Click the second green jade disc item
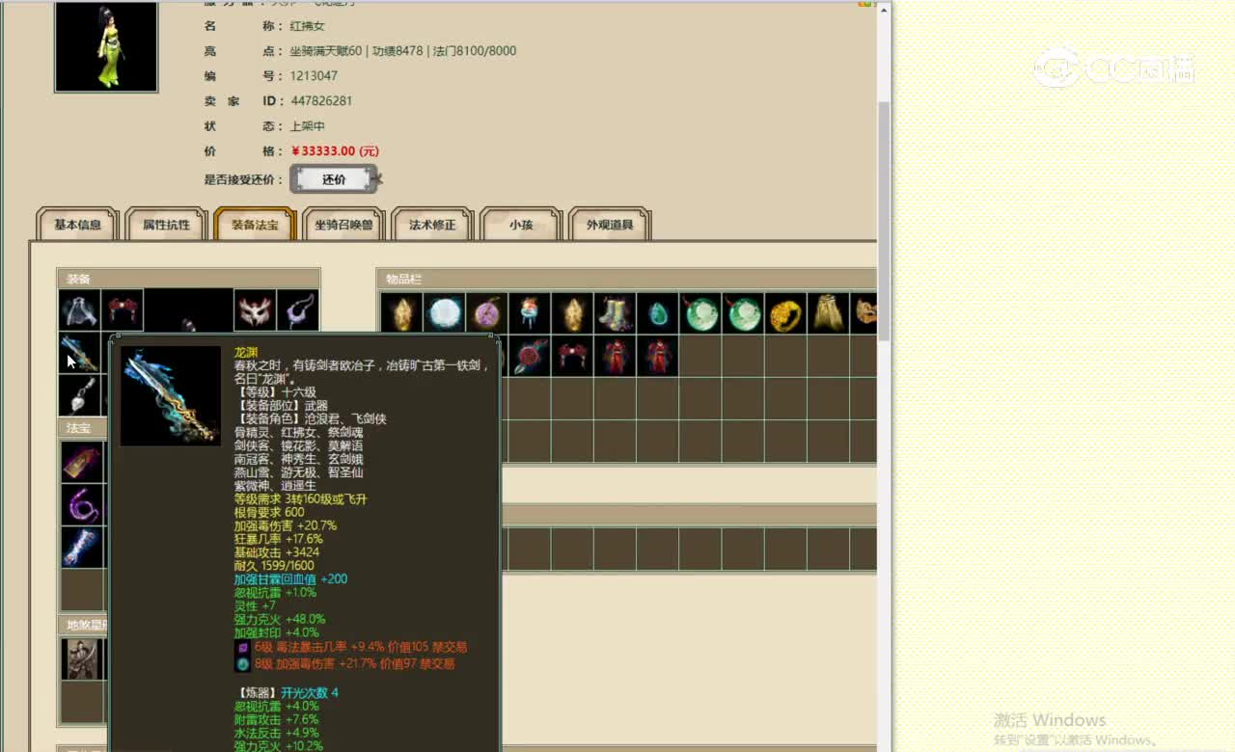Viewport: 1235px width, 752px height. pyautogui.click(x=743, y=313)
